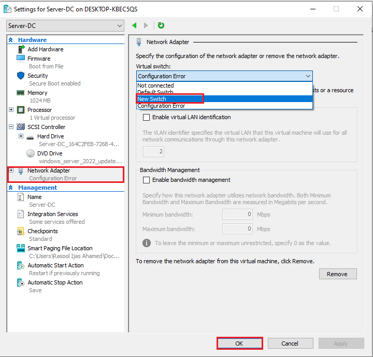Select New Switch from the dropdown list
Screen dimensions: 373x357
click(x=224, y=99)
